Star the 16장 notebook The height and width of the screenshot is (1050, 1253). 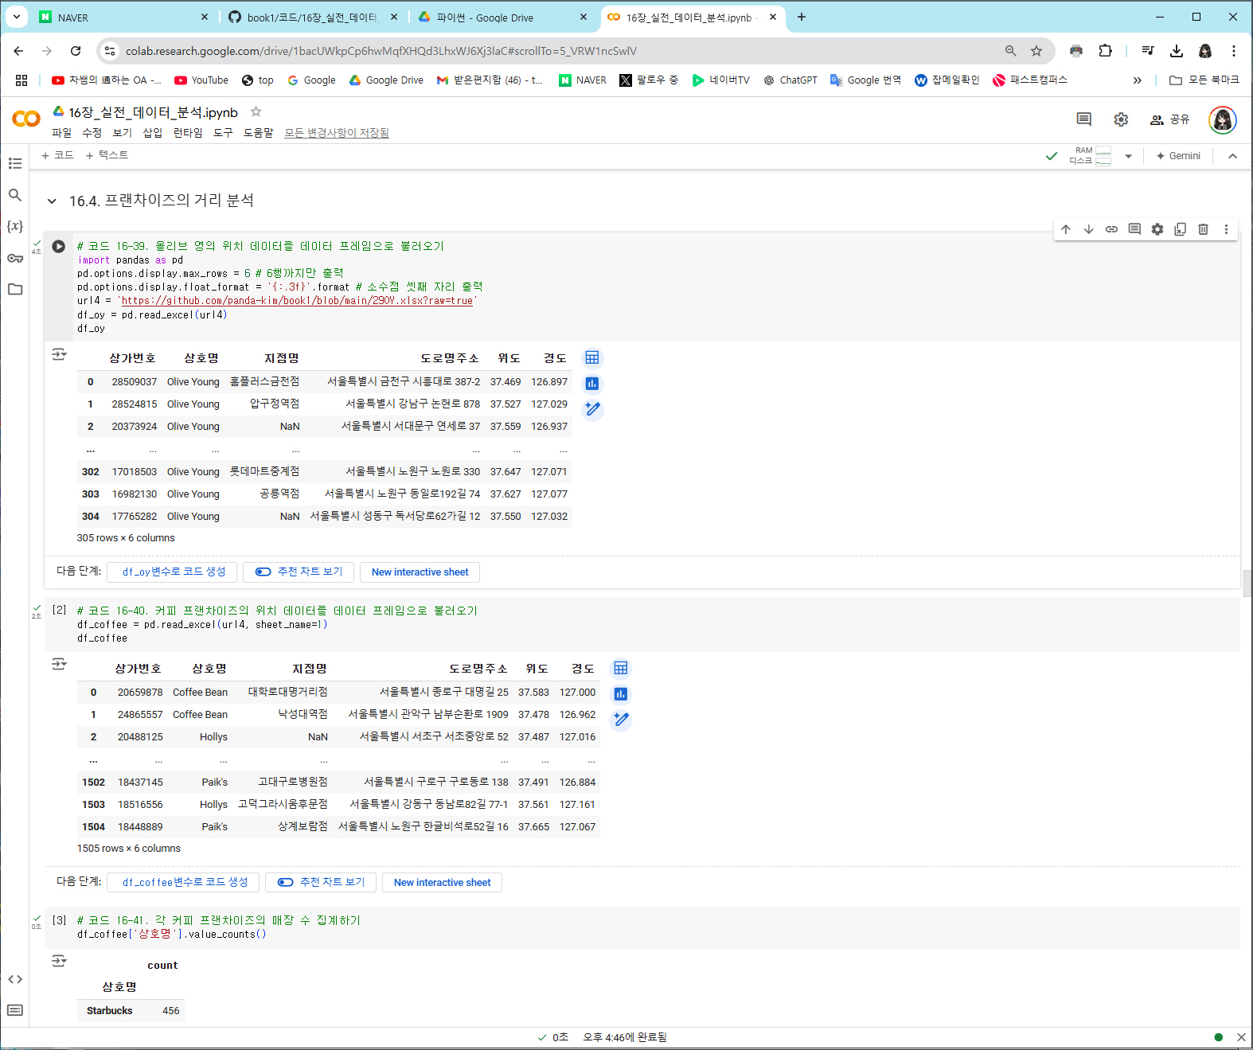(256, 111)
